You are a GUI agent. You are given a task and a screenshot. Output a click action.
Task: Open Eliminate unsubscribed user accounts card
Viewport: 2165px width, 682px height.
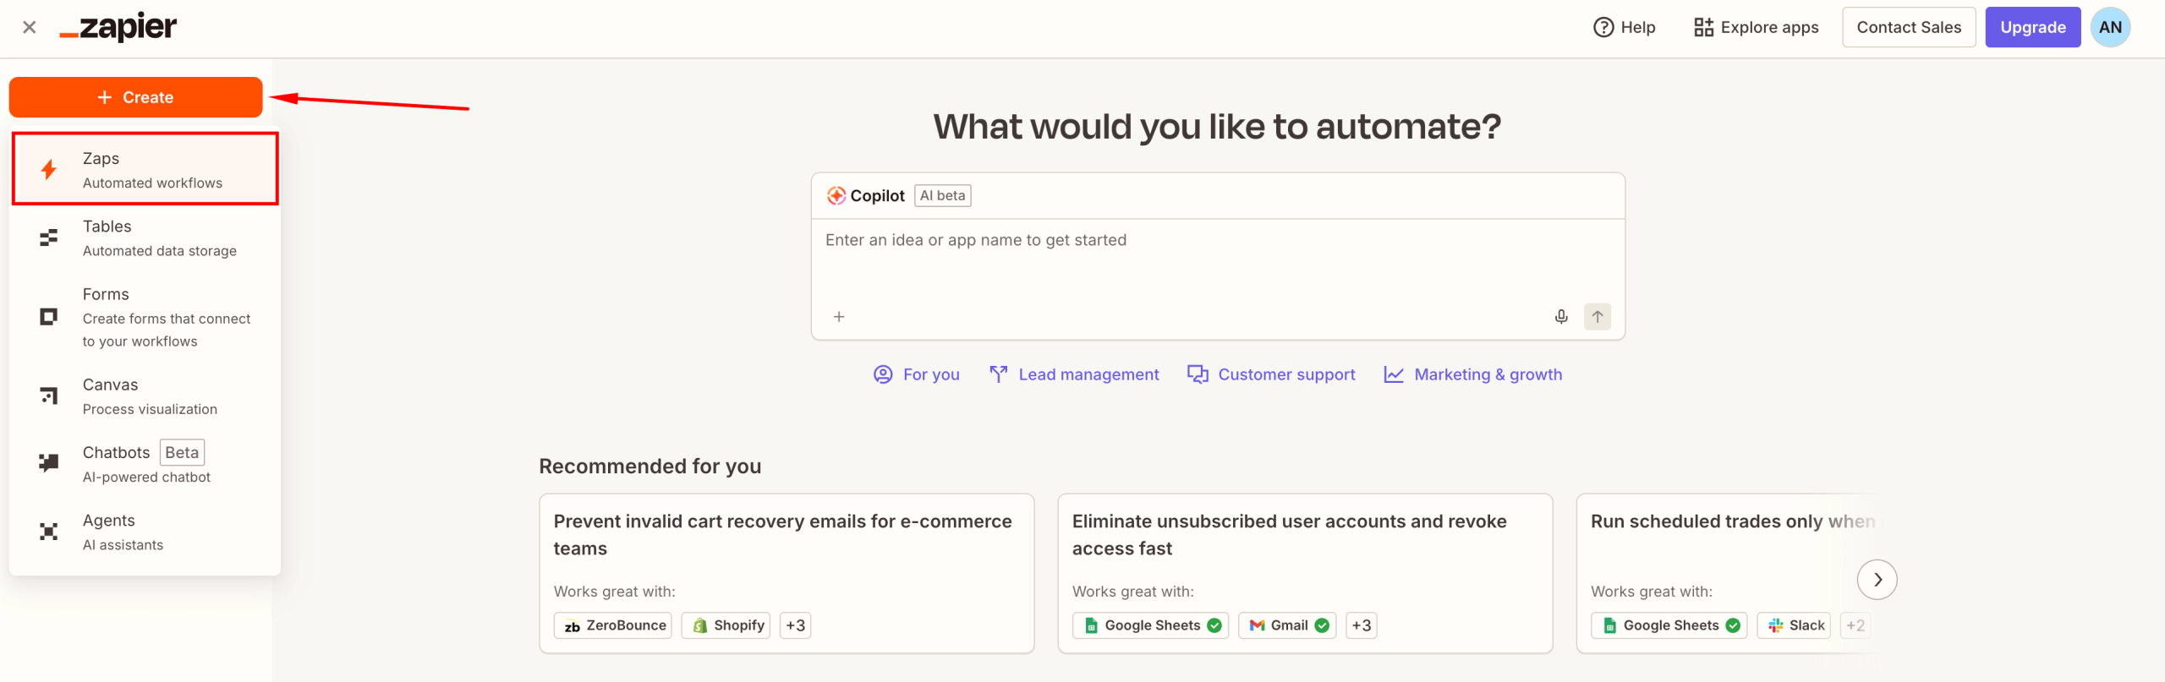tap(1305, 573)
